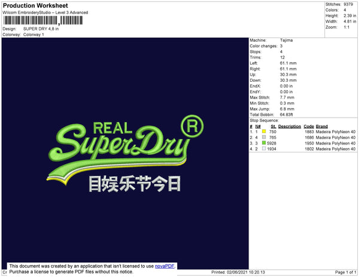Select thread code 1686 in stop sequence
This screenshot has height=277, width=359.
click(x=309, y=137)
